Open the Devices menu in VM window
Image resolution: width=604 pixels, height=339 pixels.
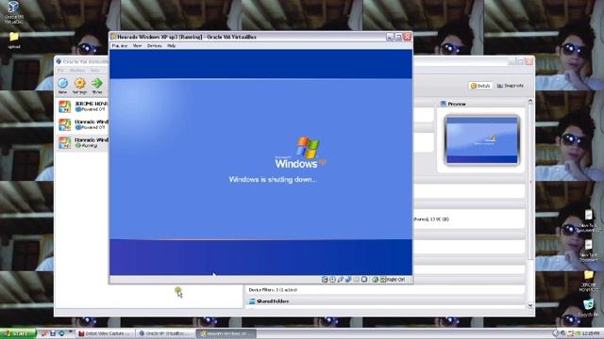(154, 46)
